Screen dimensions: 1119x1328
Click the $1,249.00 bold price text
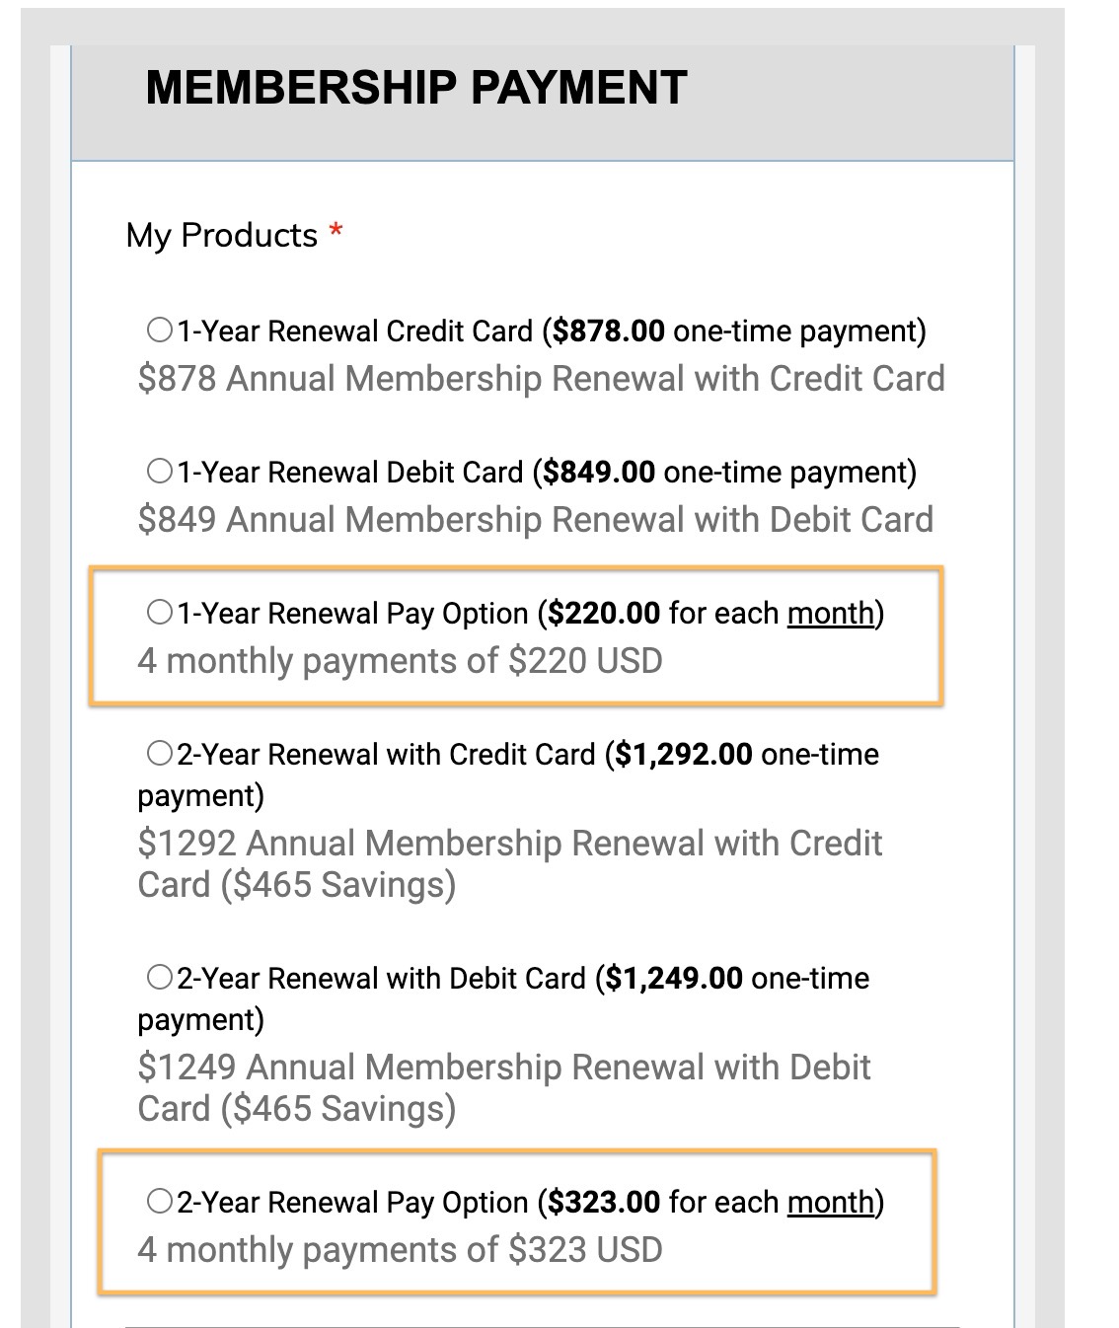[x=673, y=979]
